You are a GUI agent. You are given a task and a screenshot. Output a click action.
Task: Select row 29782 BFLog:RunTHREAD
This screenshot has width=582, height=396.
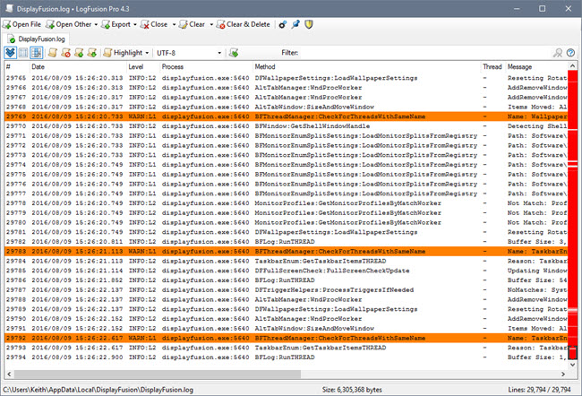[x=287, y=242]
